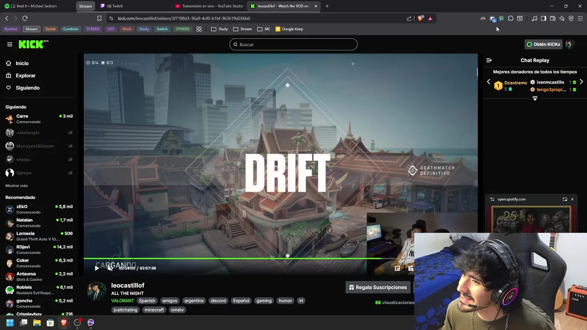587x330 pixels.
Task: Open the Brave Wallet icon
Action: coord(553,18)
